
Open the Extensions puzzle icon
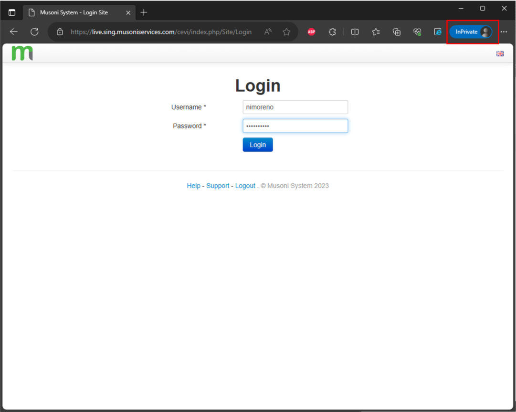click(x=332, y=32)
